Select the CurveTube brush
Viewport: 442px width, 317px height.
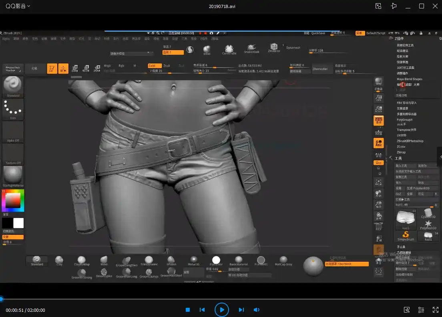[x=229, y=49]
